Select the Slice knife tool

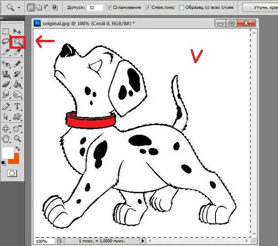coord(6,52)
